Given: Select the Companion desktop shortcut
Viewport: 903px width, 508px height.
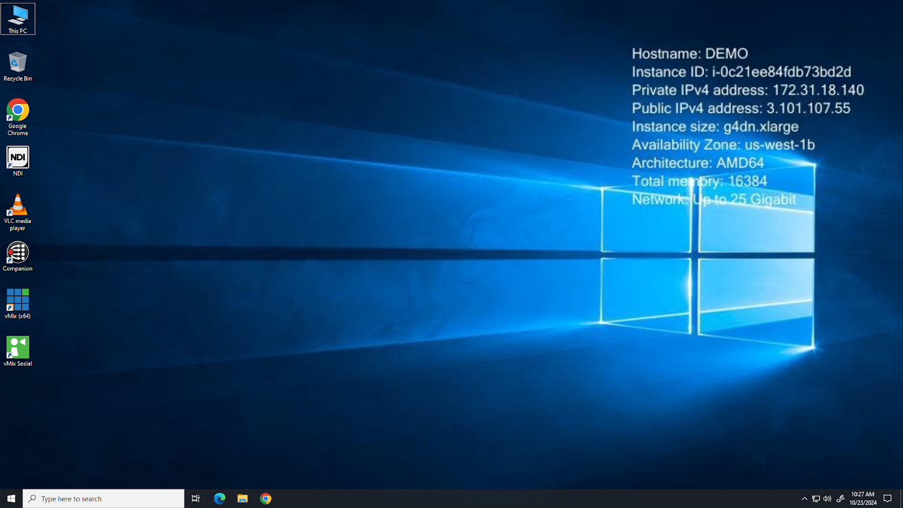Looking at the screenshot, I should 17,257.
